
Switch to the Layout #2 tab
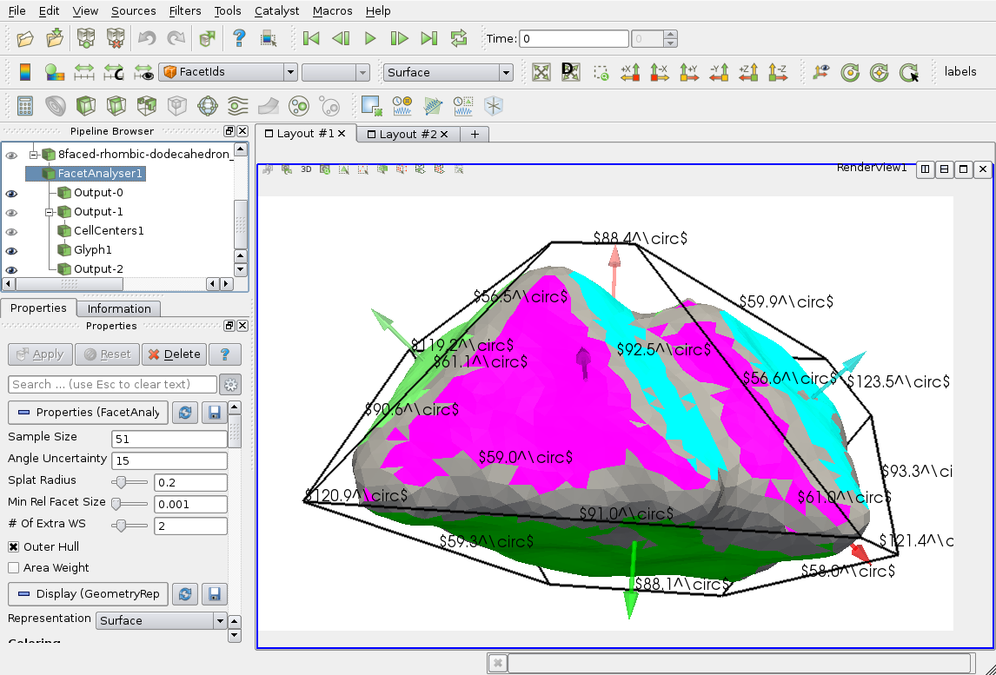(404, 134)
